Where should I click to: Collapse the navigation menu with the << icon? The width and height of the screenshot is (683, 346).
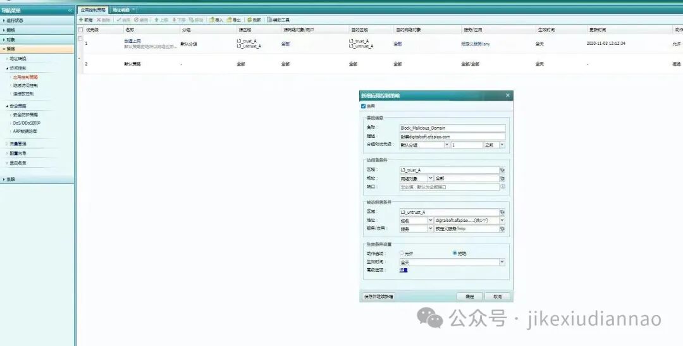tap(70, 10)
